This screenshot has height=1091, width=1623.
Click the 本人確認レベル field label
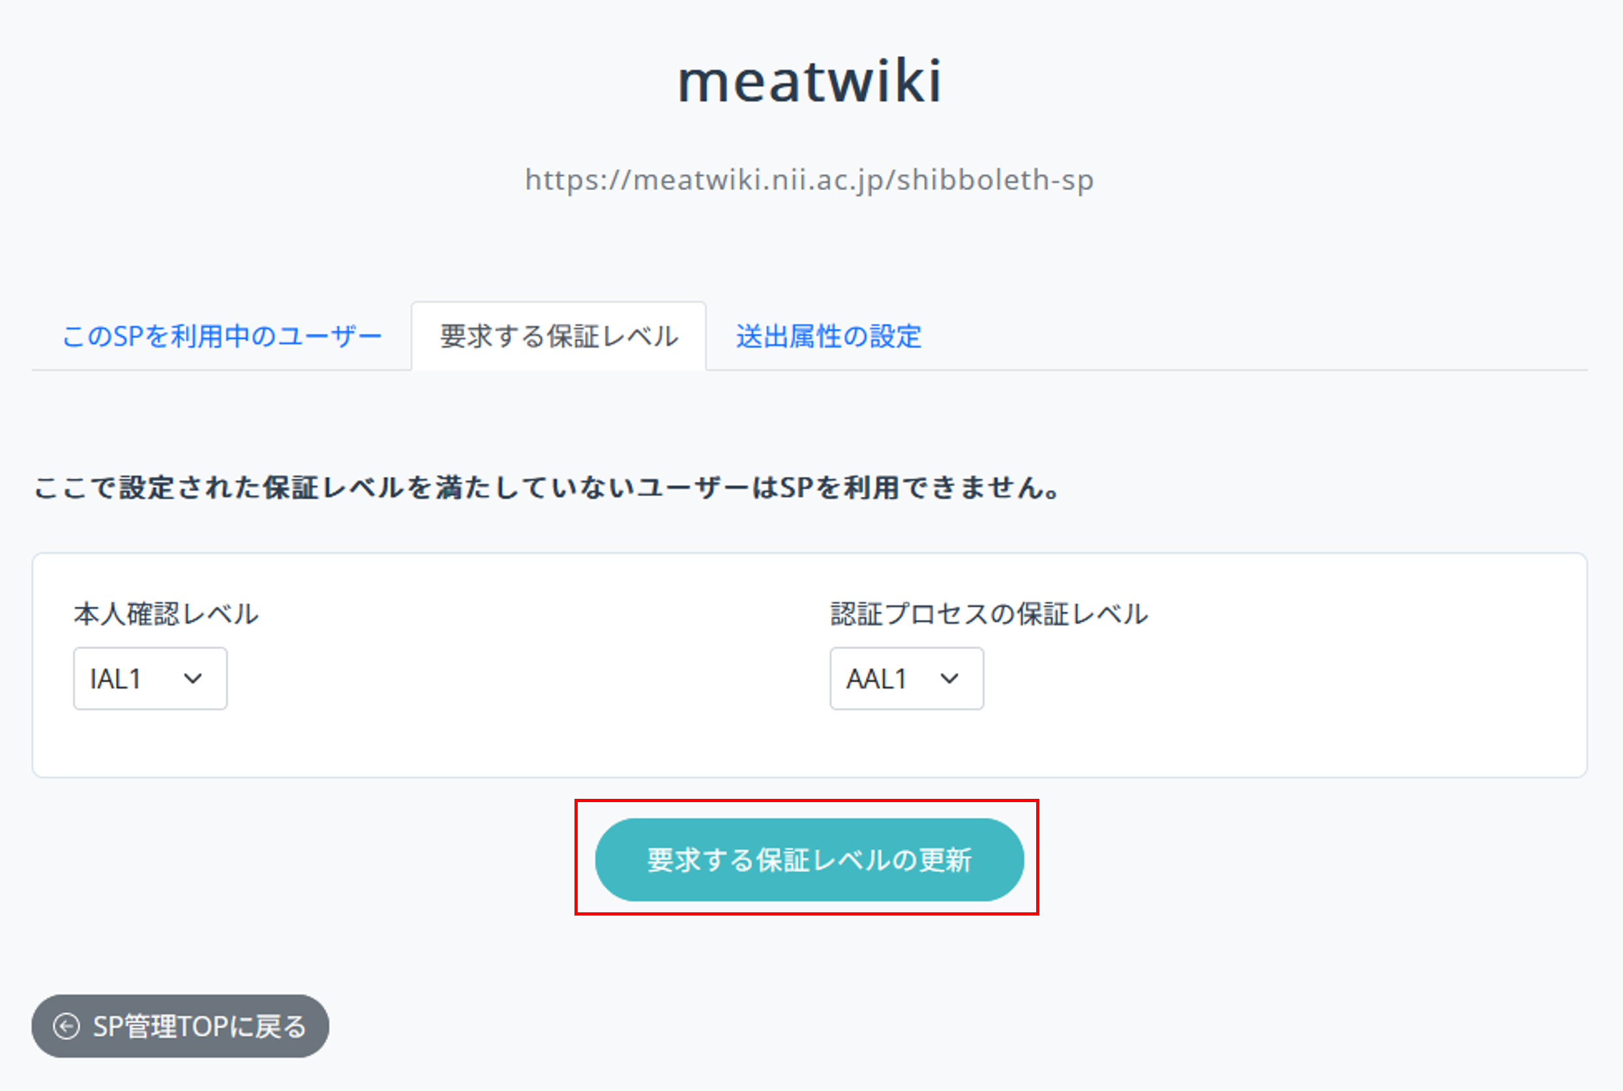[166, 614]
